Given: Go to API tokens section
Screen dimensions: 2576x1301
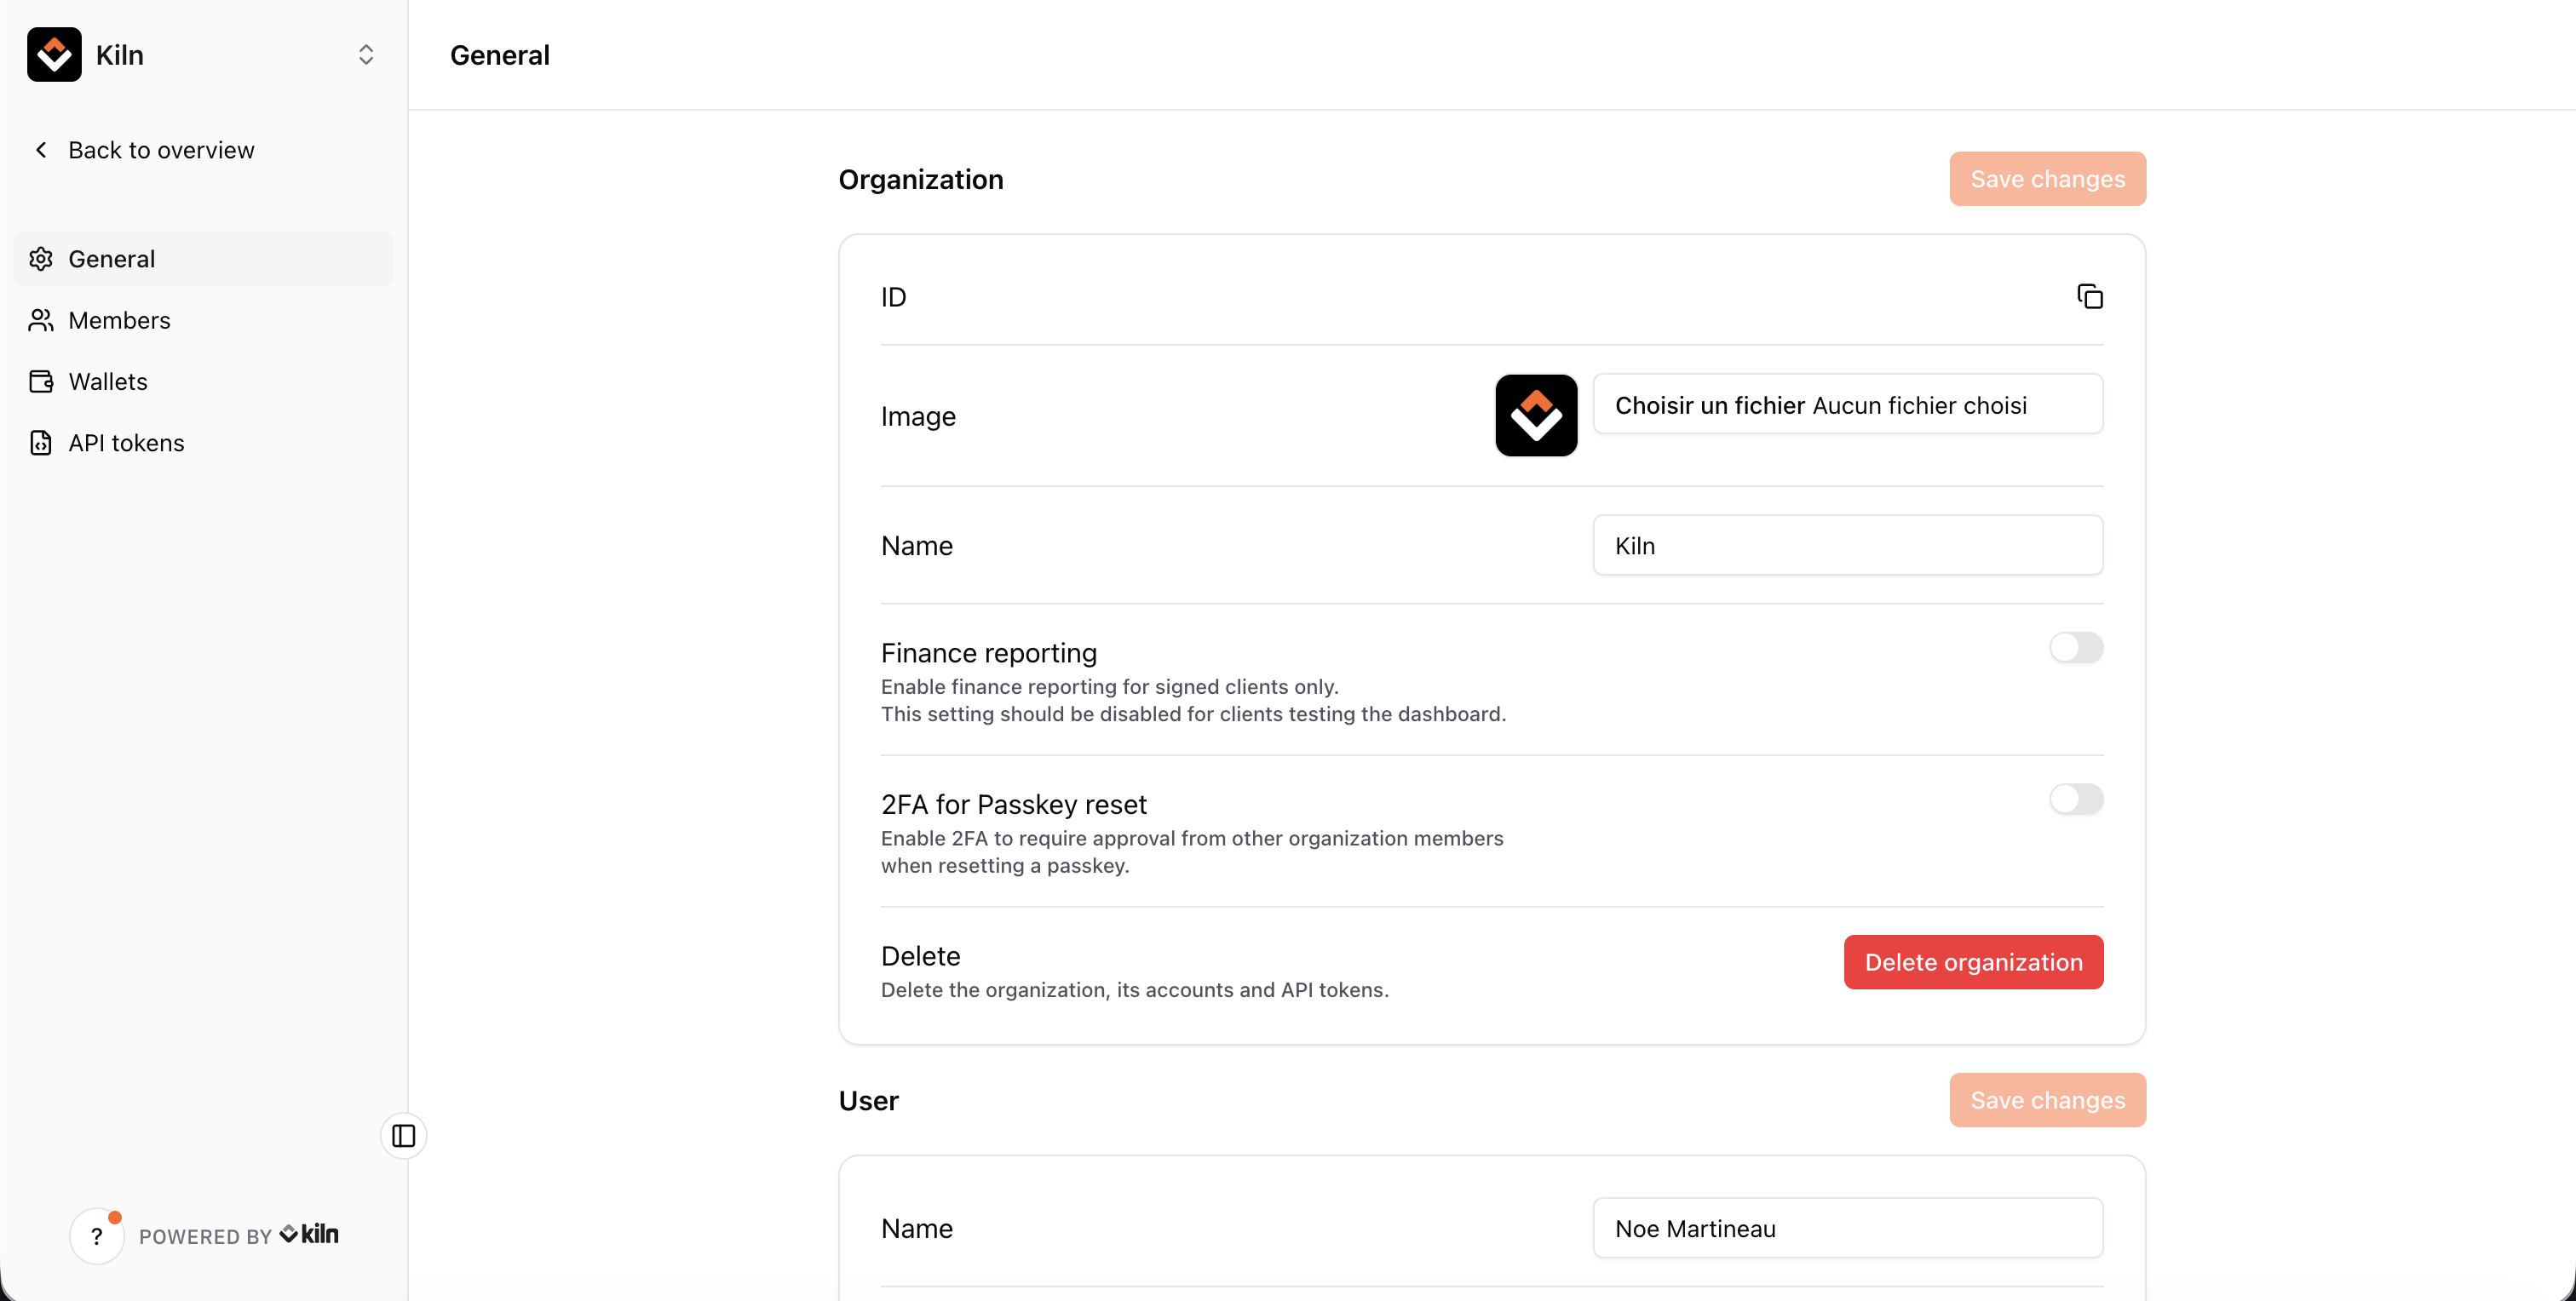Looking at the screenshot, I should point(126,443).
